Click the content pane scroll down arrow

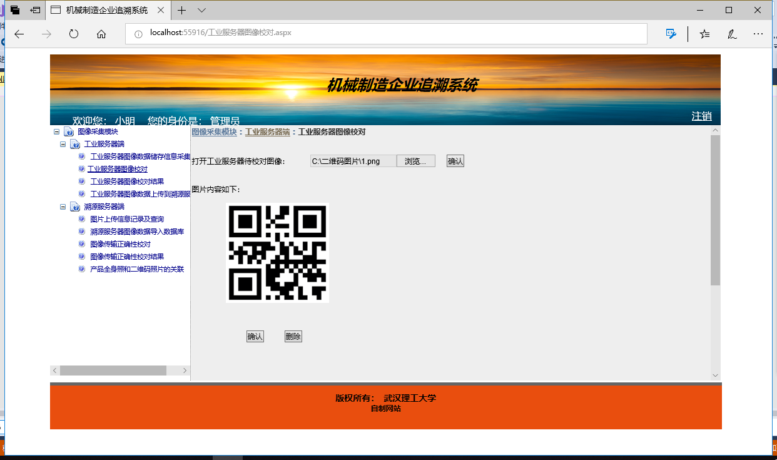tap(716, 376)
